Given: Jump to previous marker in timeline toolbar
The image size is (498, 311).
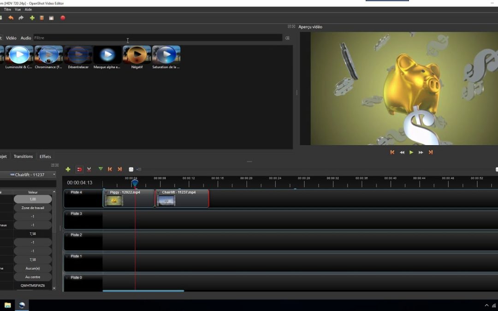Looking at the screenshot, I should pos(110,169).
